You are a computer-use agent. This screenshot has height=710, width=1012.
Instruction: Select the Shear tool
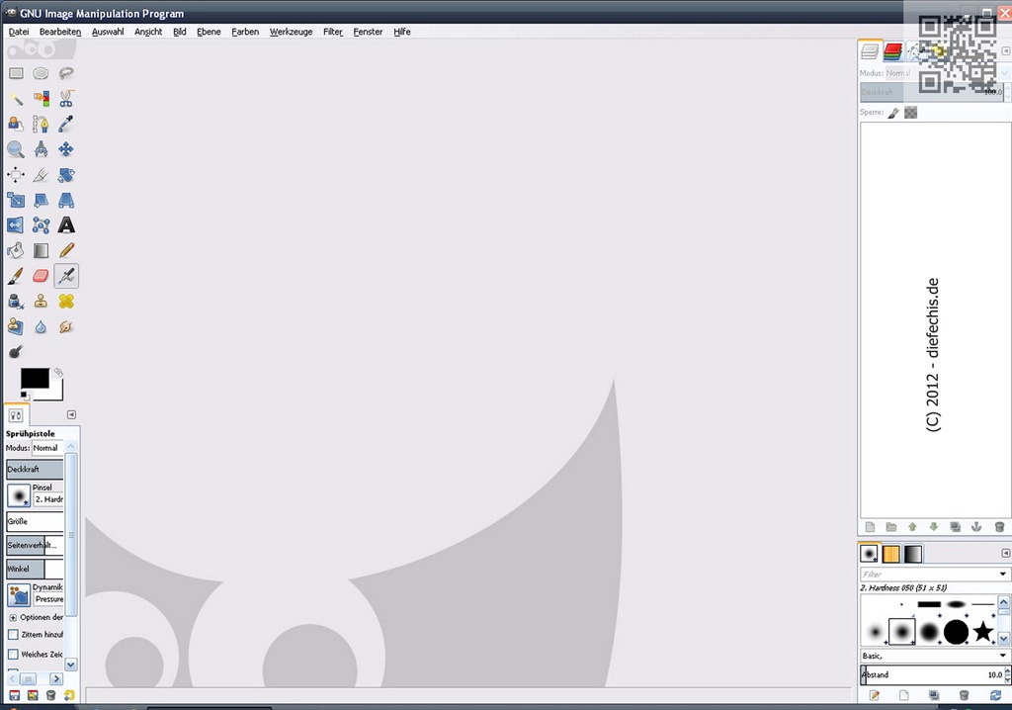(x=41, y=200)
